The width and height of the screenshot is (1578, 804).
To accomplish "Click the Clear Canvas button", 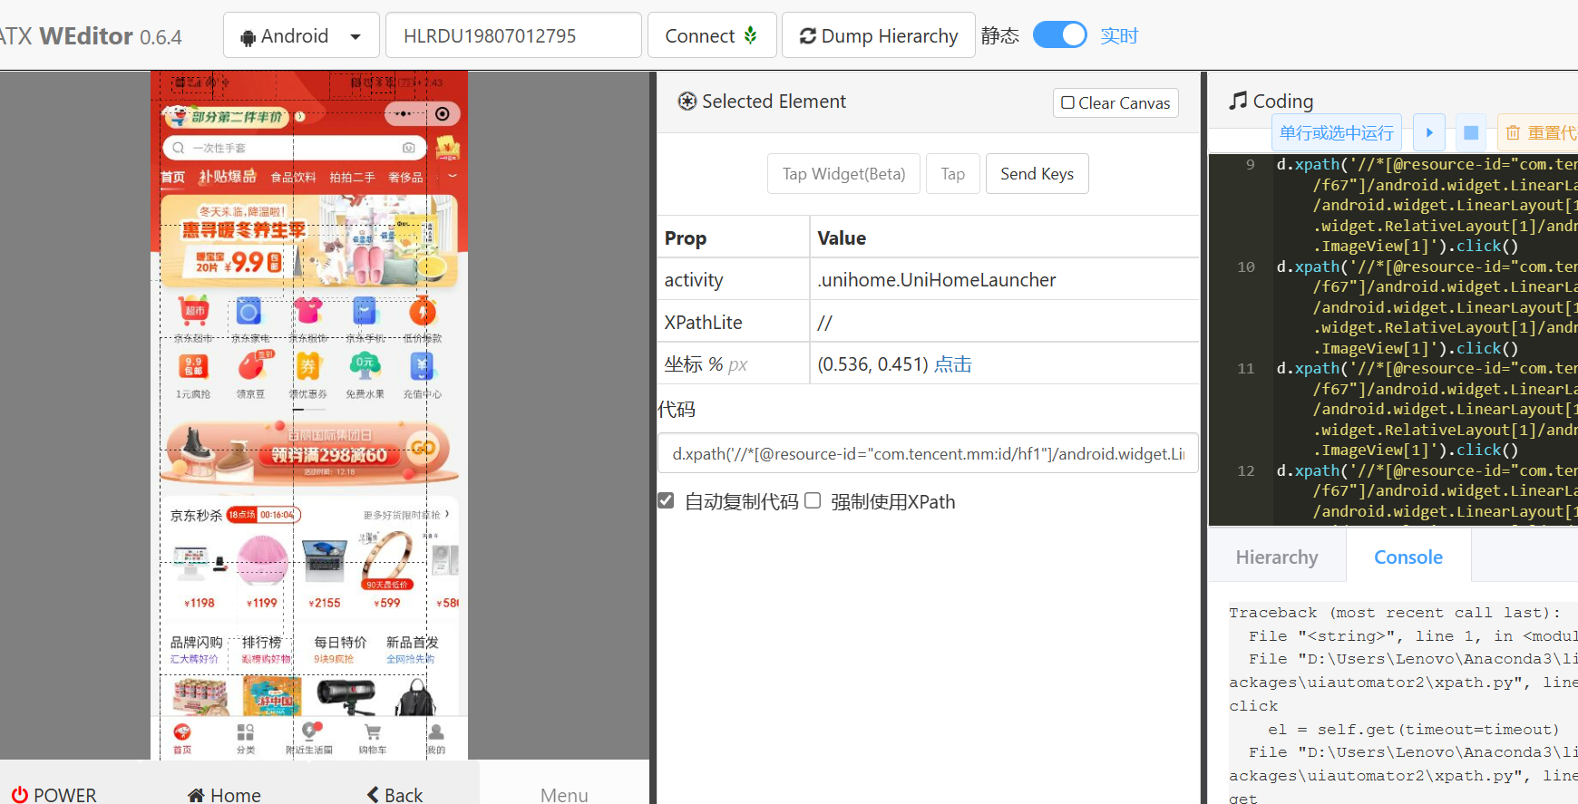I will point(1115,102).
